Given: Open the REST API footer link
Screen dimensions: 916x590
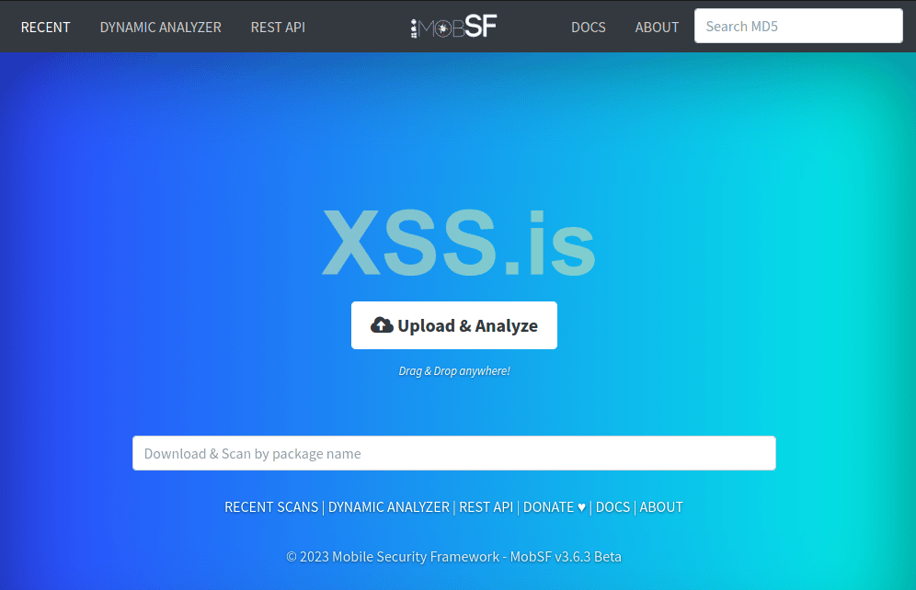Looking at the screenshot, I should [x=486, y=507].
